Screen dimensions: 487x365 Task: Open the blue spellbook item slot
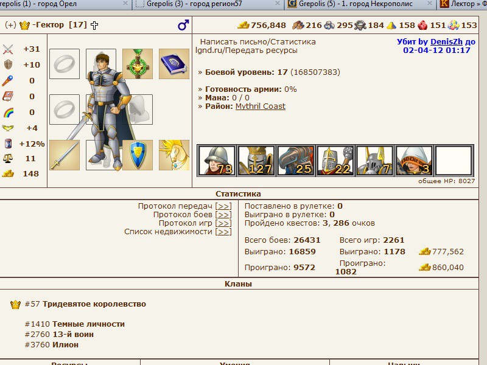(174, 64)
